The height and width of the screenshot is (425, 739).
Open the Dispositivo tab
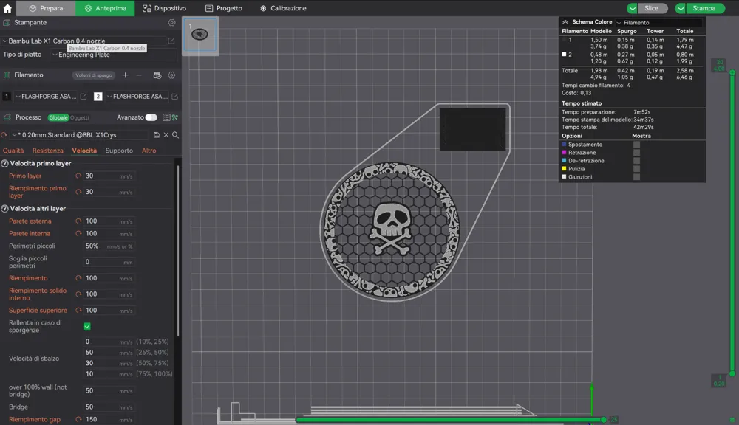(165, 8)
